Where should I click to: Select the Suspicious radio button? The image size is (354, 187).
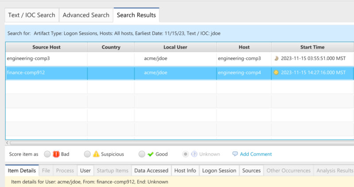point(87,154)
